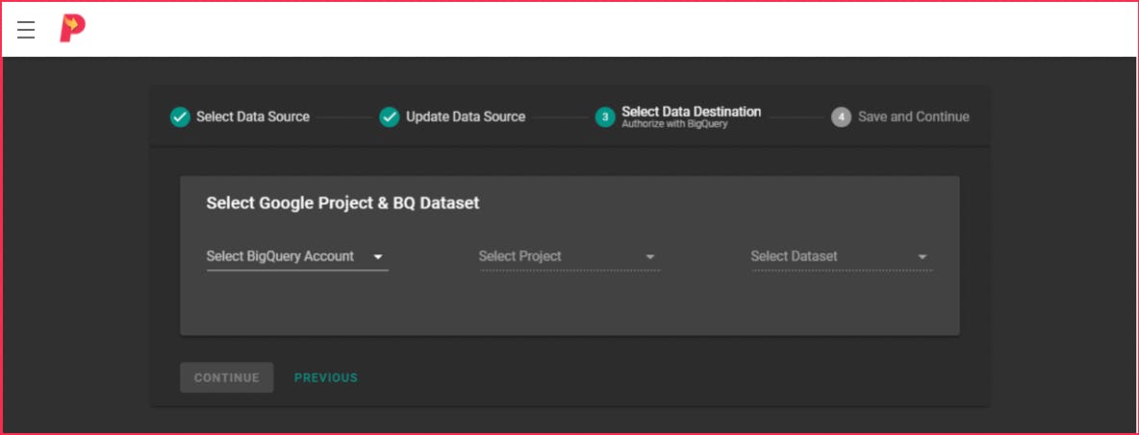Expand the Select Project dropdown arrow
The height and width of the screenshot is (435, 1139).
650,257
